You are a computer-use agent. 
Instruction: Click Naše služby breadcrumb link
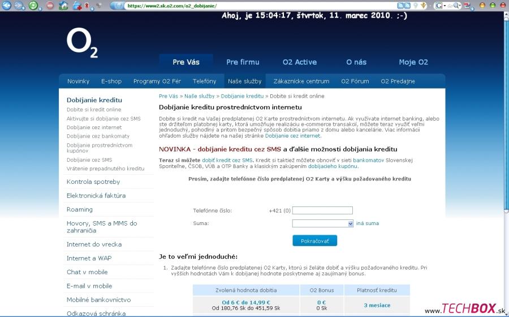tap(199, 96)
